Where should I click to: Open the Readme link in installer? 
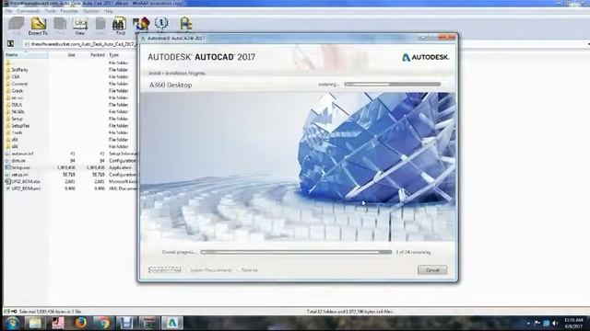click(250, 269)
